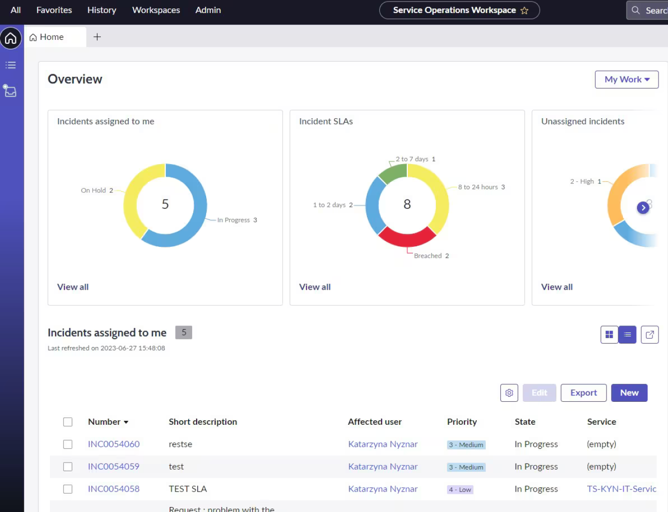Open incident INC0054058 link

tap(113, 489)
